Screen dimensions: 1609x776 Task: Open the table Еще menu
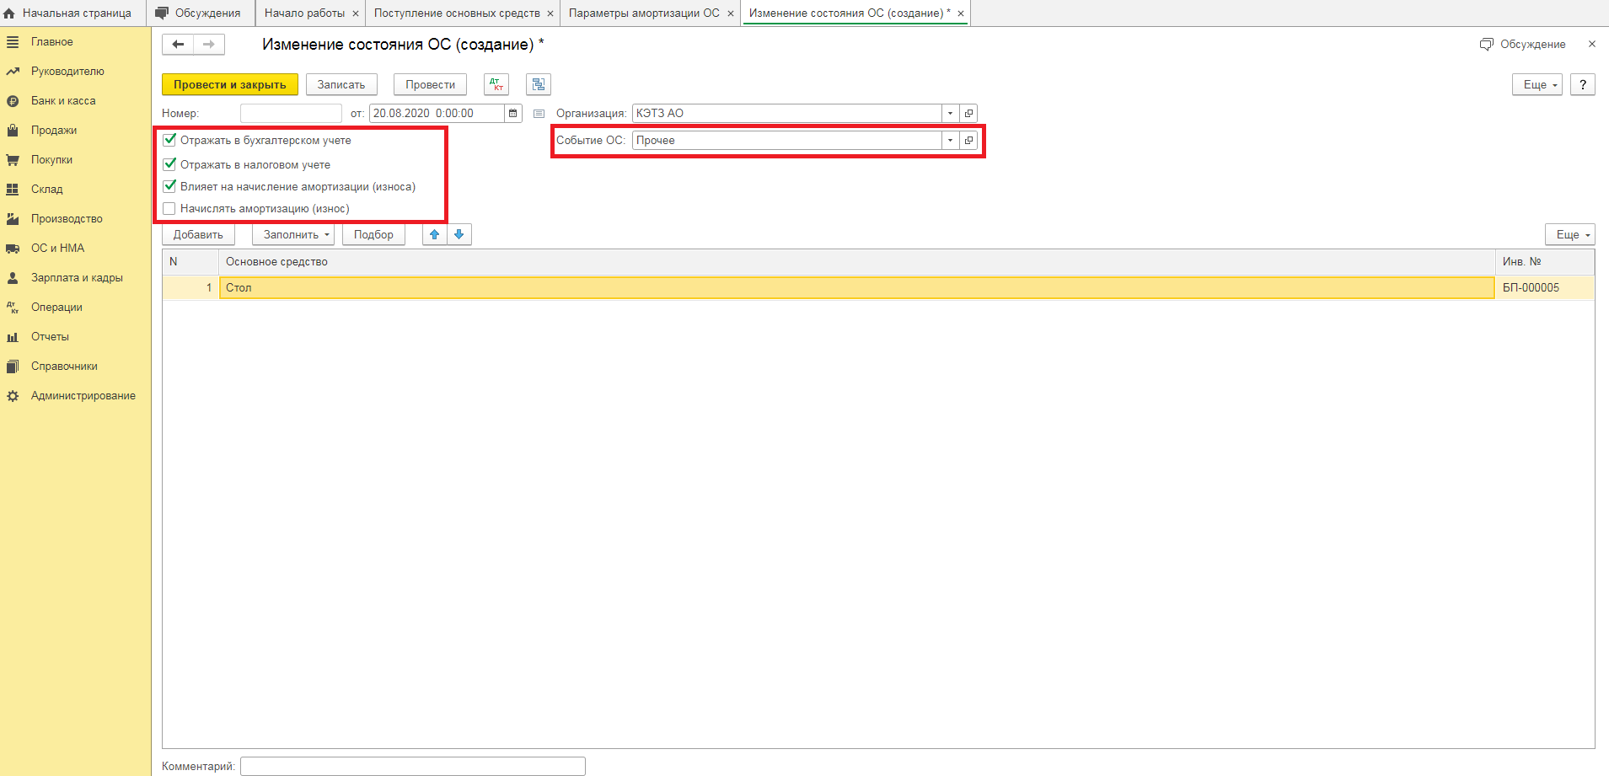click(x=1570, y=234)
